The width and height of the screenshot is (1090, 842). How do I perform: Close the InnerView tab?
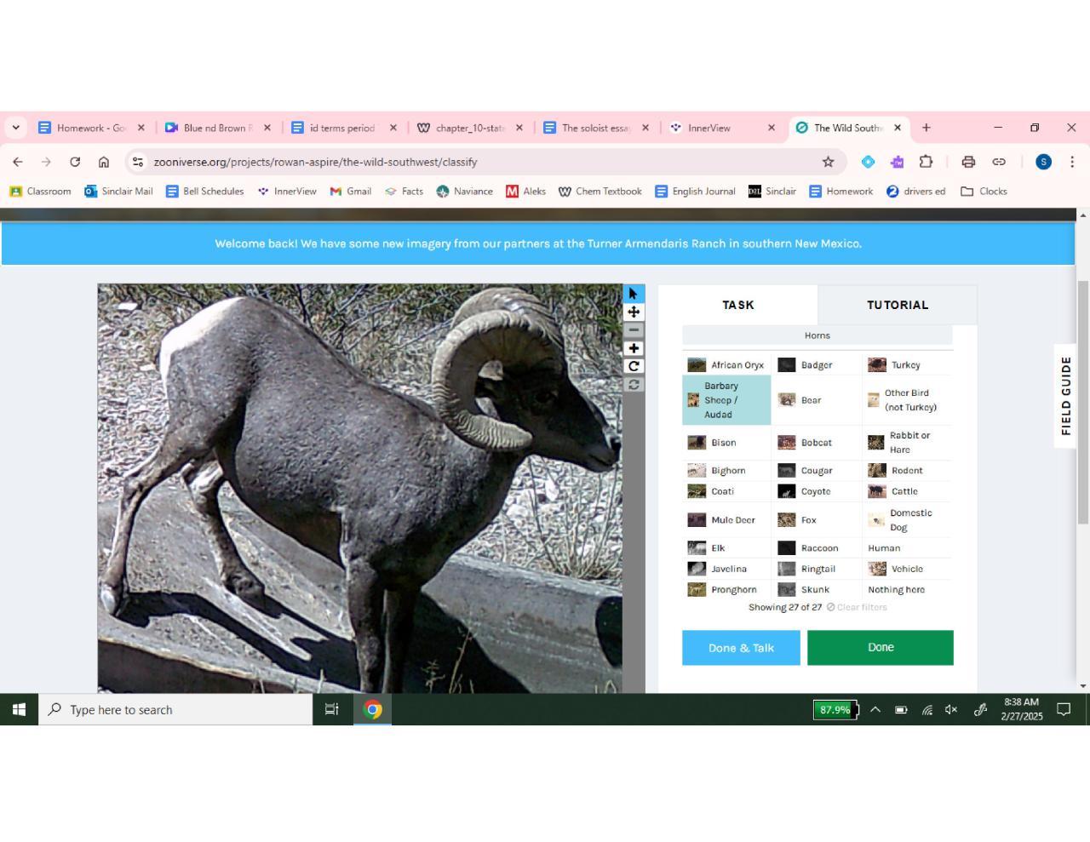pos(772,128)
